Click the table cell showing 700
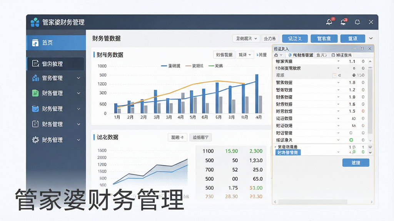This screenshot has width=394, height=221. click(x=209, y=170)
